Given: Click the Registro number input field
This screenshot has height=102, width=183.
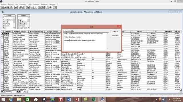Looking at the screenshot, I should click(14, 92).
